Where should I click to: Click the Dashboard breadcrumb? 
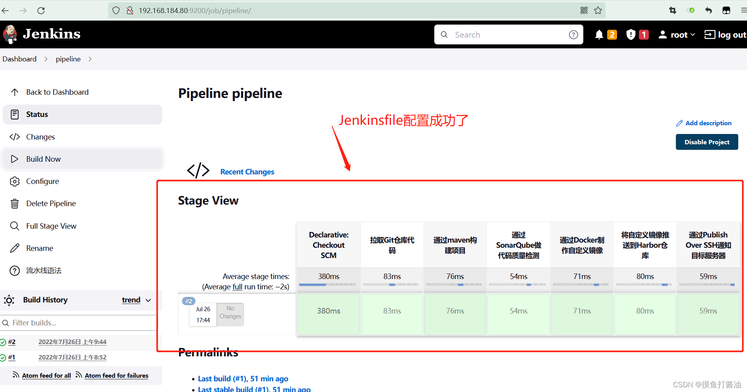[x=19, y=59]
